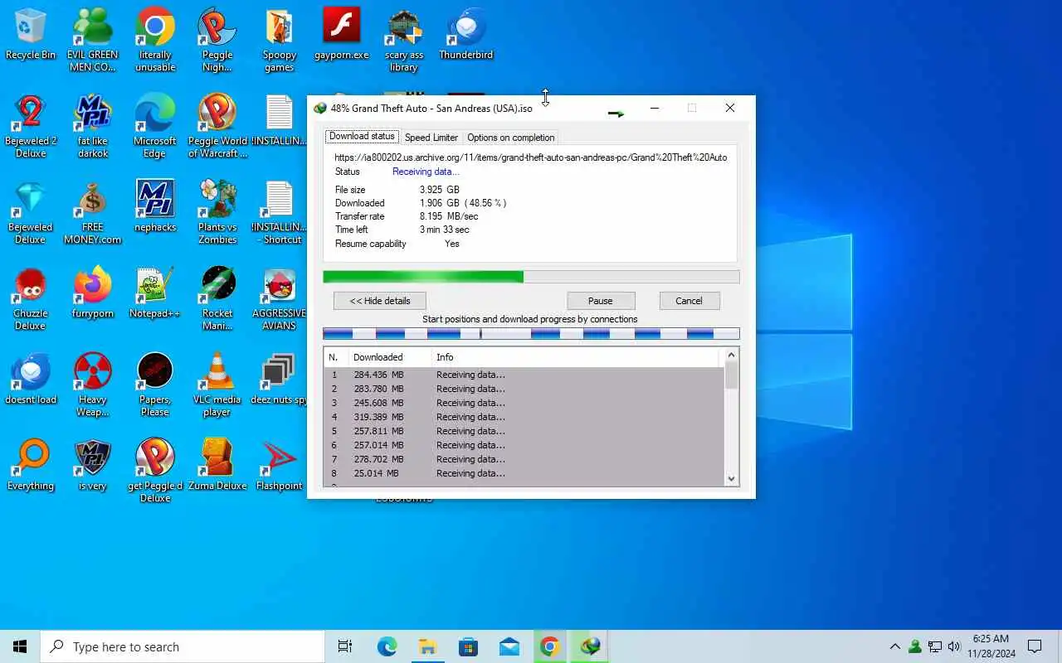
Task: Open the "fat like darkok" shortcut
Action: [x=93, y=126]
